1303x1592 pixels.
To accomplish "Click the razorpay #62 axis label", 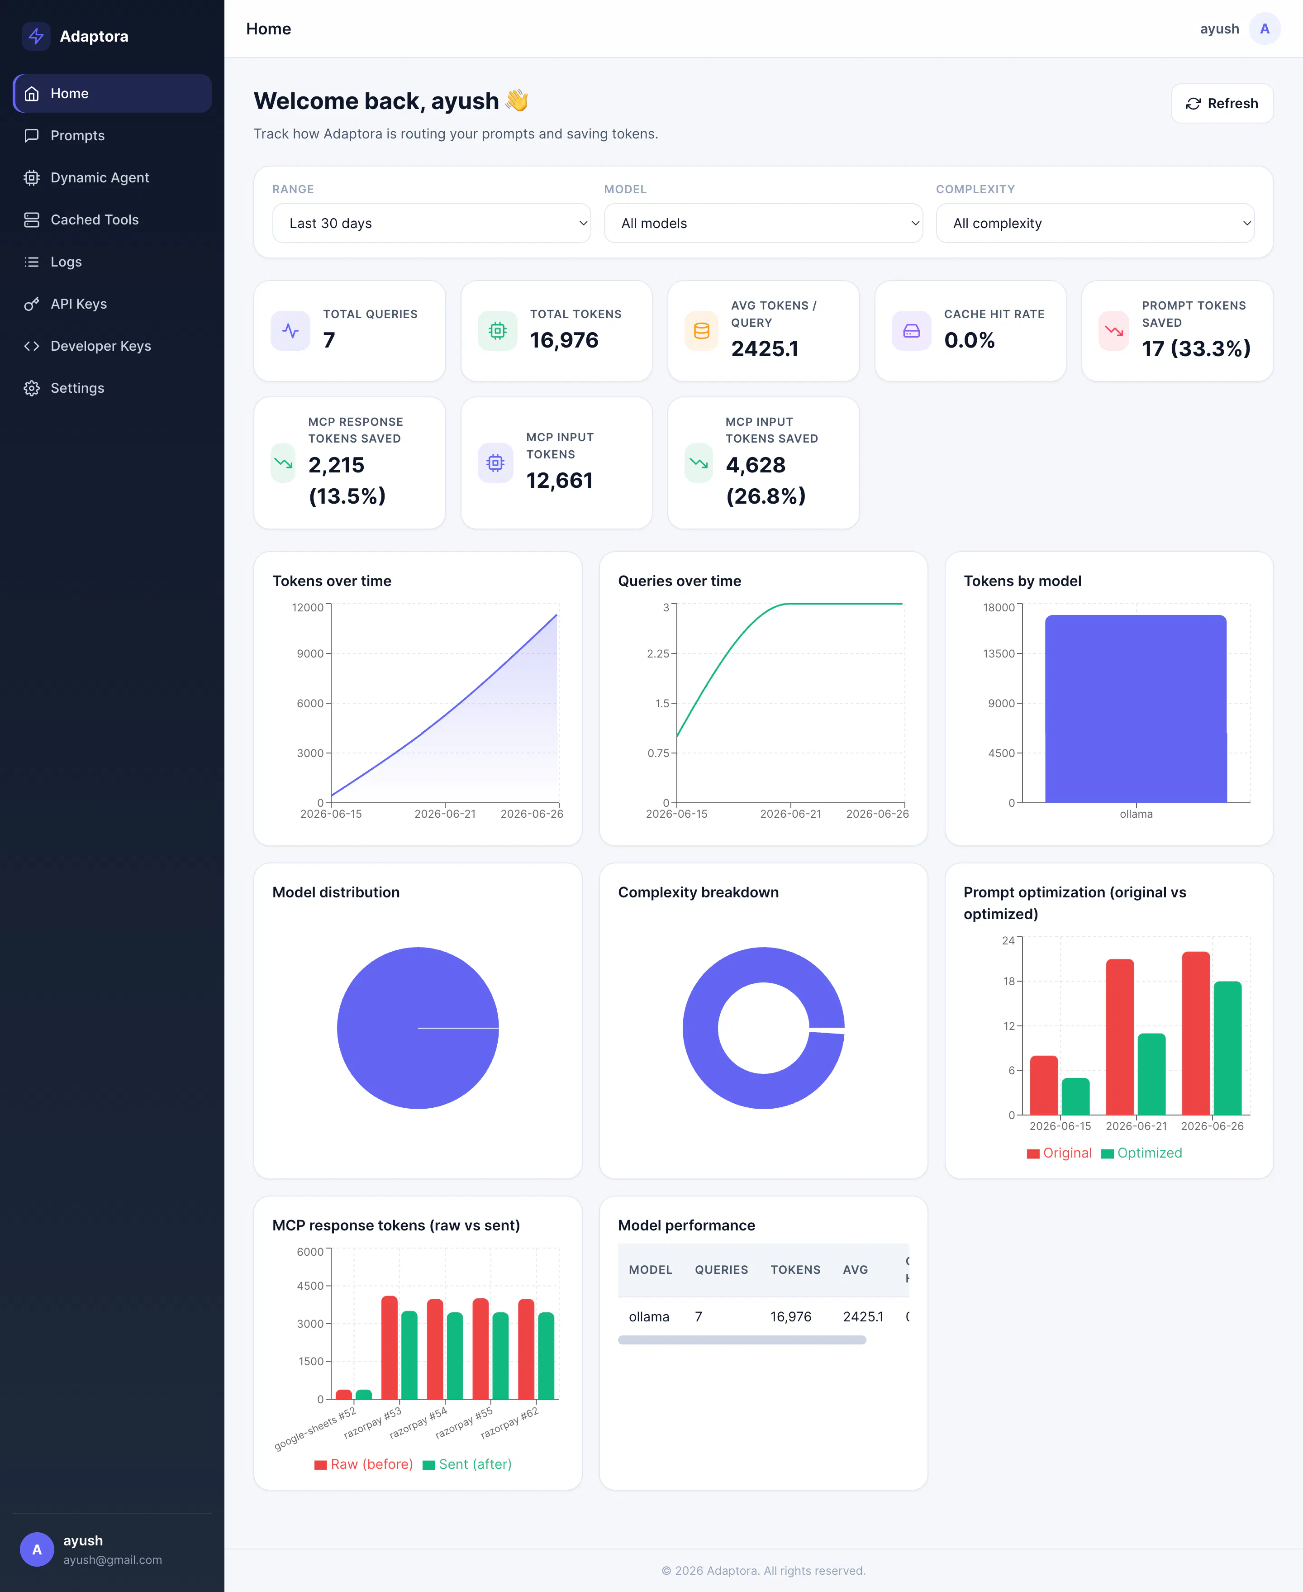I will click(x=509, y=1424).
